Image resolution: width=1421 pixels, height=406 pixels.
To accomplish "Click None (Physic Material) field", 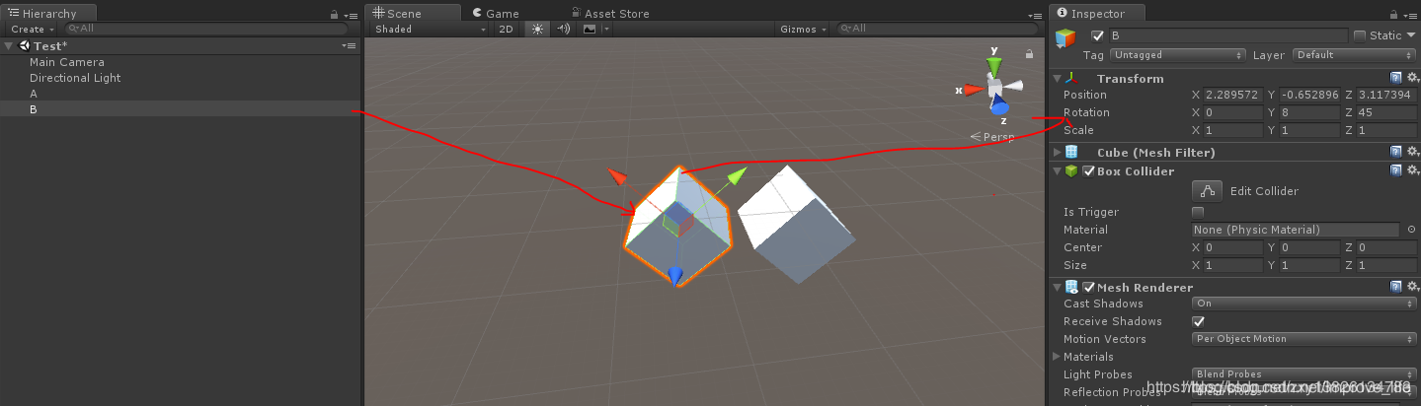I will point(1296,230).
